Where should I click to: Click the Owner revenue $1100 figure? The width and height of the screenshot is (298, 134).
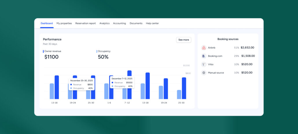pyautogui.click(x=51, y=57)
